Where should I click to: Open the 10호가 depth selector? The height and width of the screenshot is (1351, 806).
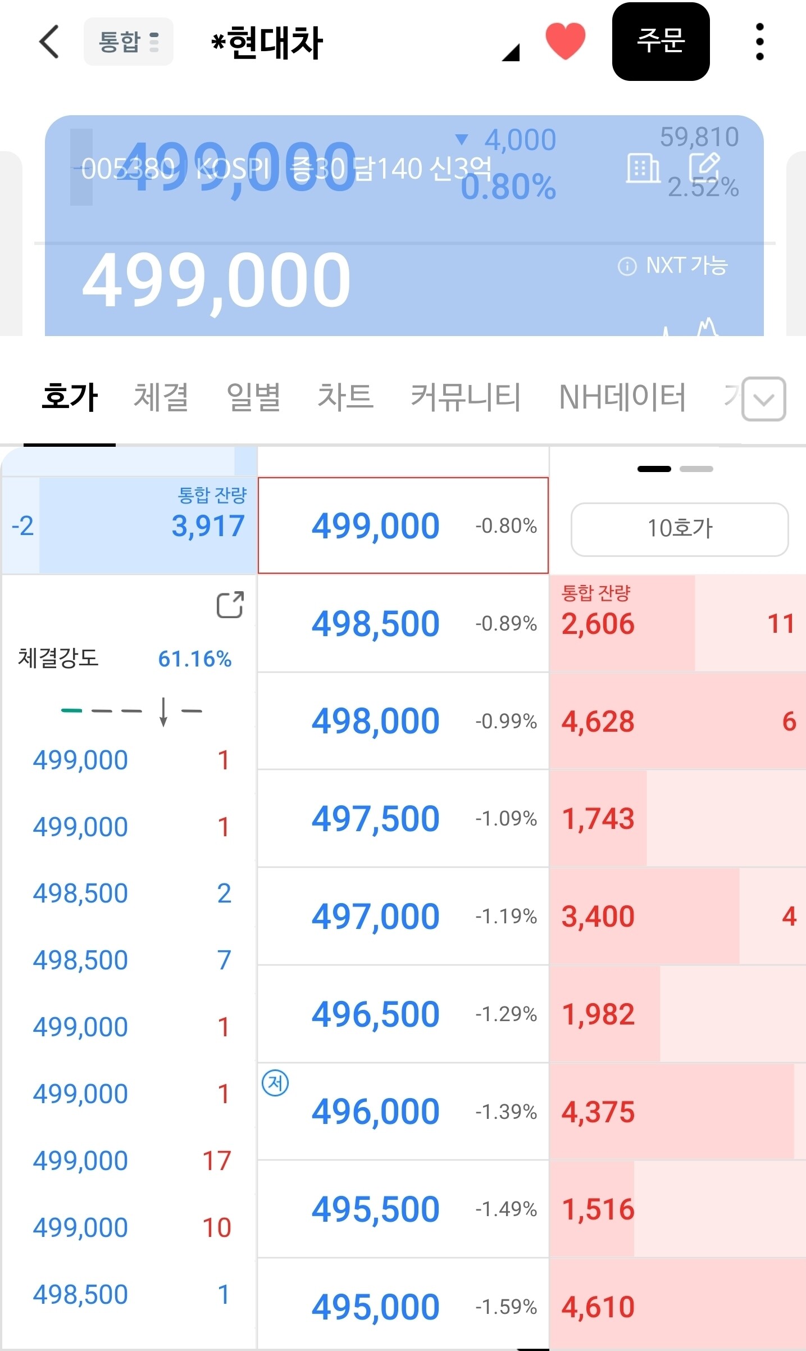(x=680, y=529)
